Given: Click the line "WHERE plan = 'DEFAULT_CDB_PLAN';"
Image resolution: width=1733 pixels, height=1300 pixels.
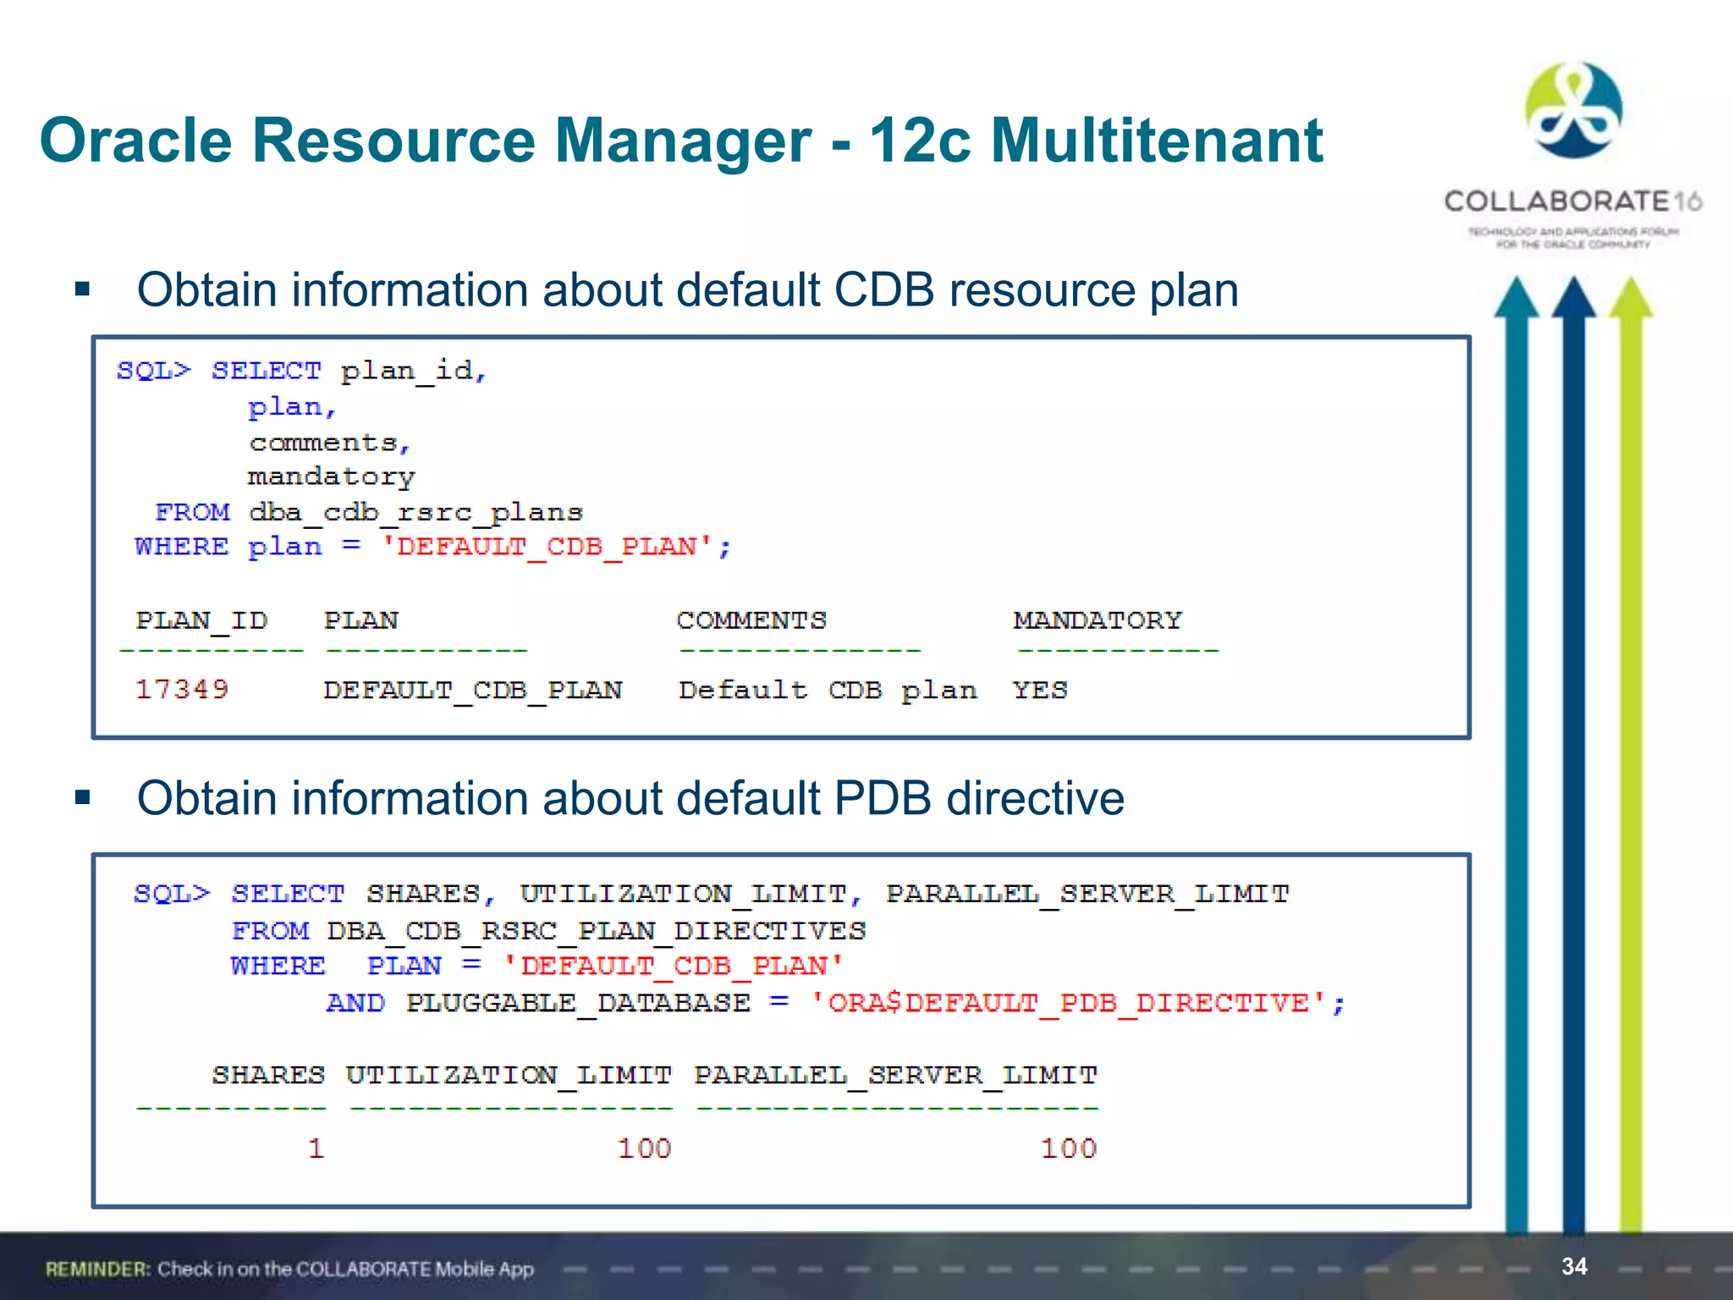Looking at the screenshot, I should (432, 547).
